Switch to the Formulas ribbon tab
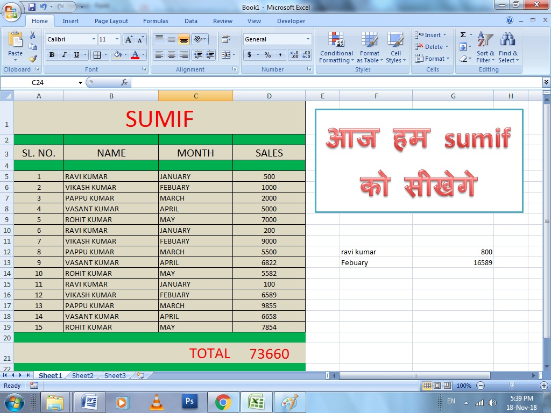Screen dimensions: 551x413 [x=156, y=21]
